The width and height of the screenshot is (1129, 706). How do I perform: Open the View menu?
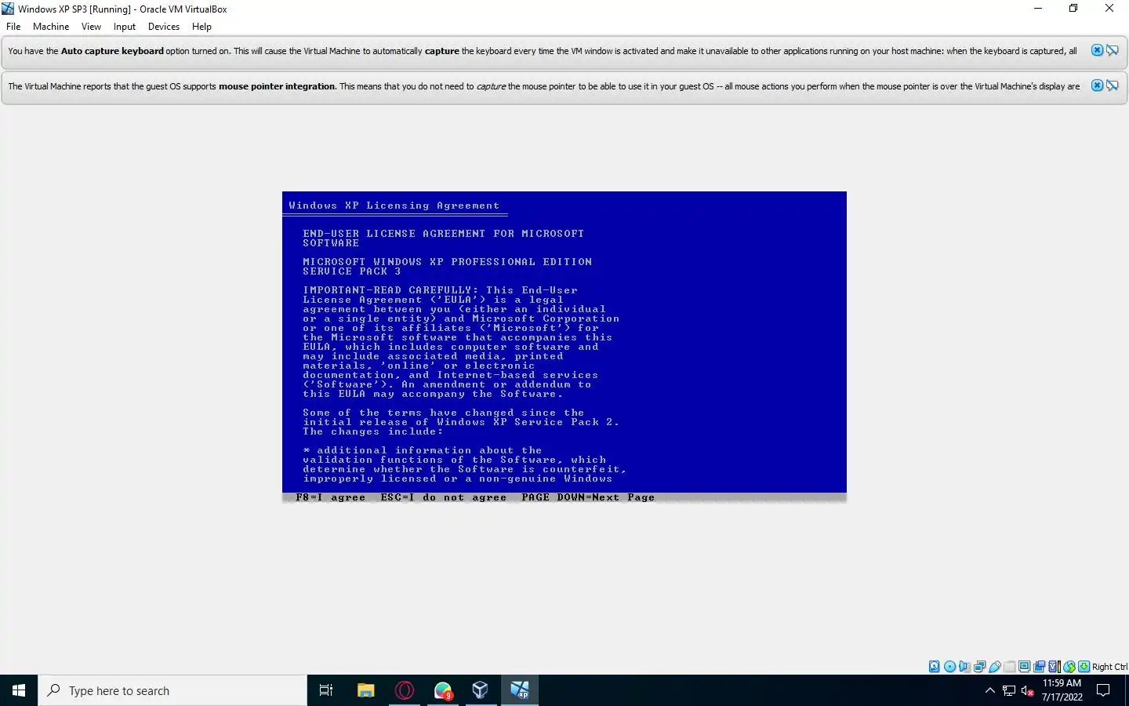click(91, 27)
